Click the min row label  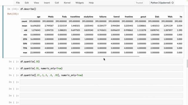tap(25, 35)
